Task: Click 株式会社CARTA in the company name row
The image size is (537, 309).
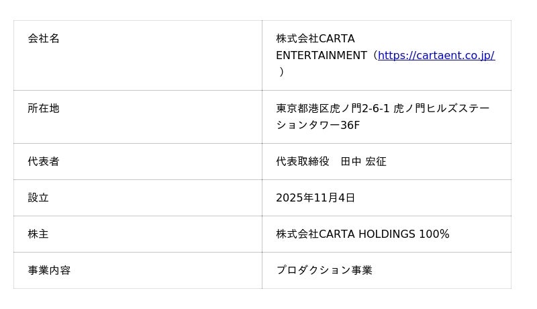Action: 315,39
